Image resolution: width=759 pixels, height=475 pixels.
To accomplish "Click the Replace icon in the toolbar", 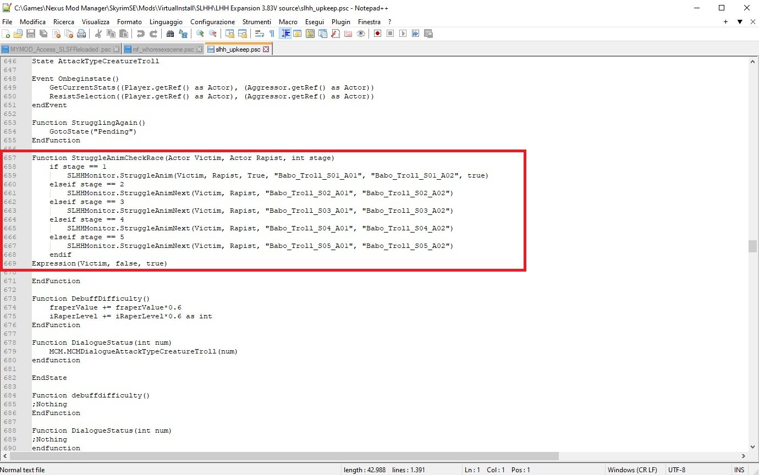I will (x=183, y=34).
